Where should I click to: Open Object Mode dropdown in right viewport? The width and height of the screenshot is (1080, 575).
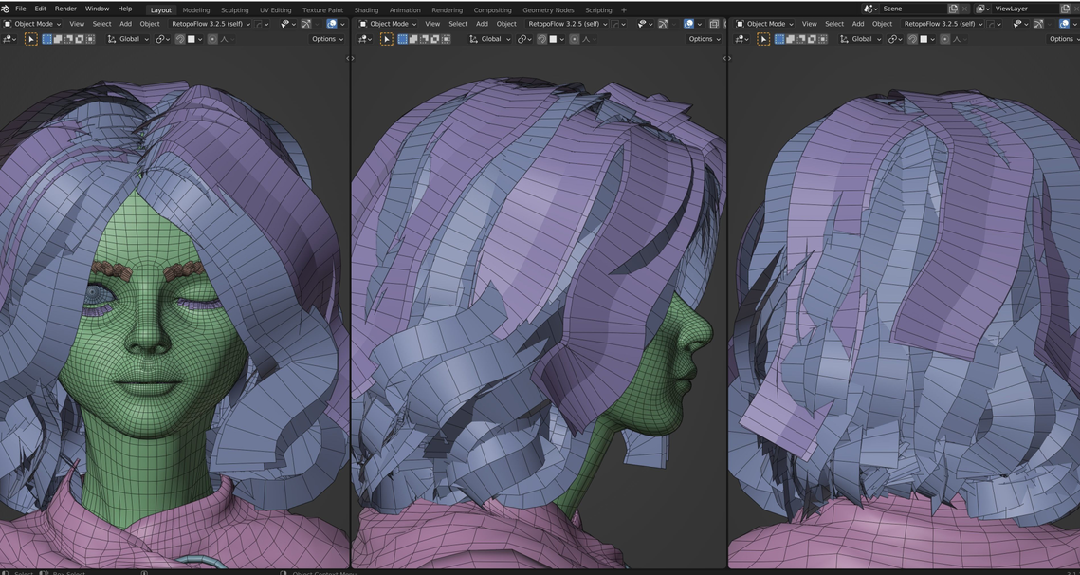(x=765, y=24)
